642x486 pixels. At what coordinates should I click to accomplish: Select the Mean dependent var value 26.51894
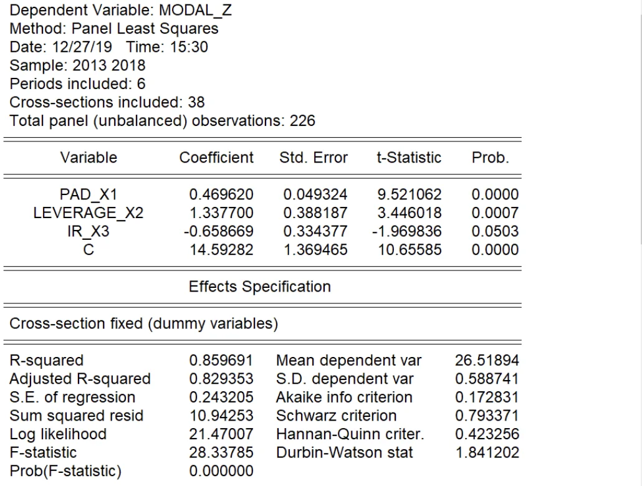pos(487,360)
